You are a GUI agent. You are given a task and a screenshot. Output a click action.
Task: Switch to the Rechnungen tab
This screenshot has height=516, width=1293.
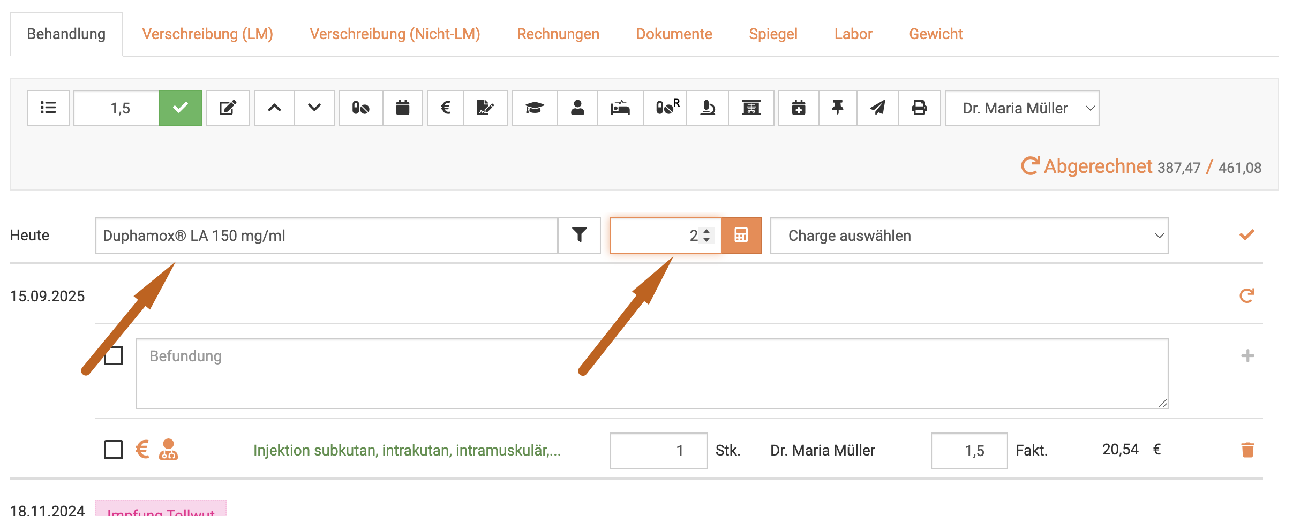(558, 34)
